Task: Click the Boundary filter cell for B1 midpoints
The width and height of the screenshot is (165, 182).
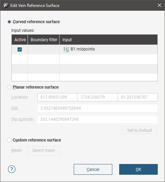Action: tap(43, 49)
